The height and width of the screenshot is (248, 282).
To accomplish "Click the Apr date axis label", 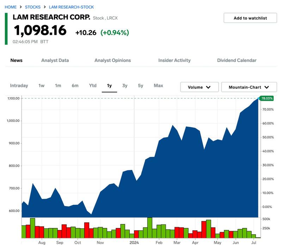I will click(x=195, y=243).
